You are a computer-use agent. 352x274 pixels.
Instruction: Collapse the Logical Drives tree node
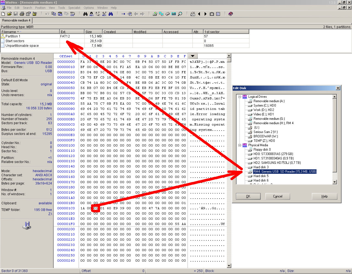(240, 97)
